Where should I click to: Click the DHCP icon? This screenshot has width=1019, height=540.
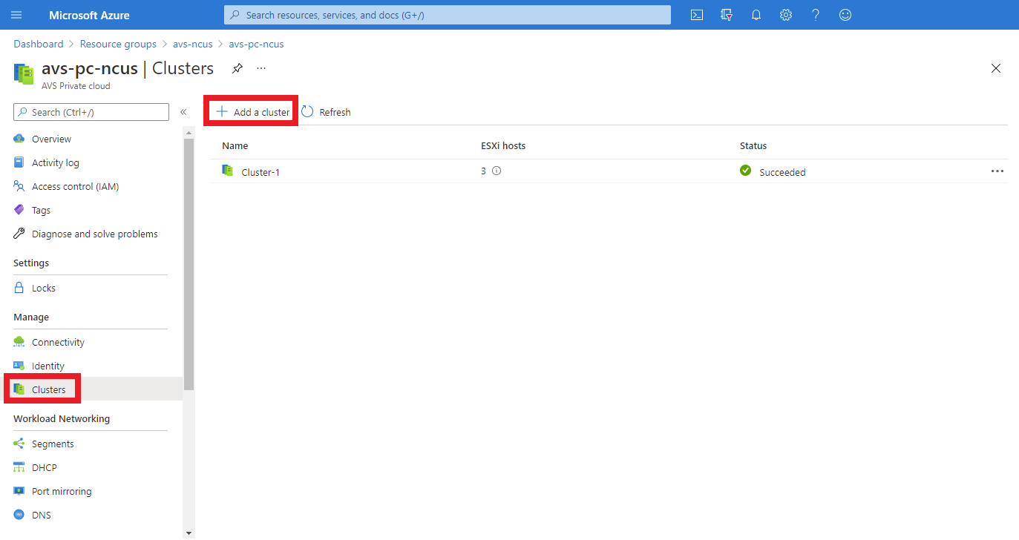pos(19,467)
